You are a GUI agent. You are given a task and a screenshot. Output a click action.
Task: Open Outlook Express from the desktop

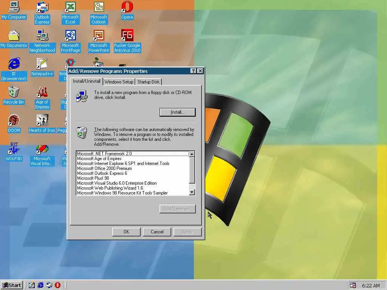point(42,13)
